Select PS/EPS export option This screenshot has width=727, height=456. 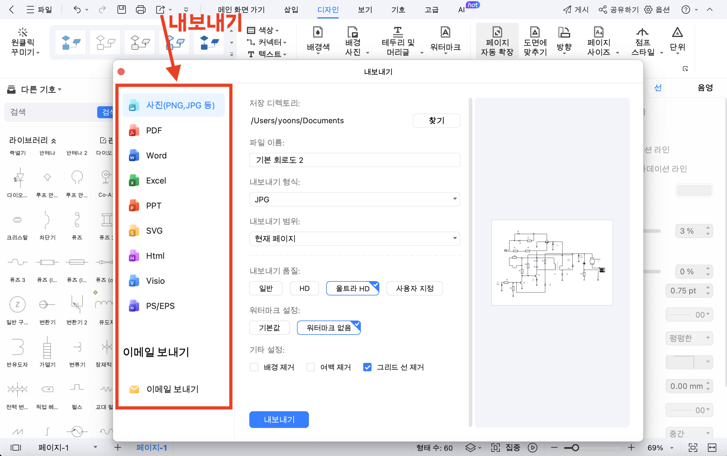160,306
